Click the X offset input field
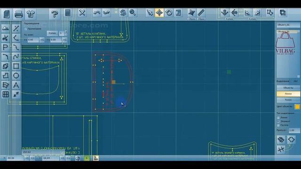The height and width of the screenshot is (169, 301). [33, 40]
